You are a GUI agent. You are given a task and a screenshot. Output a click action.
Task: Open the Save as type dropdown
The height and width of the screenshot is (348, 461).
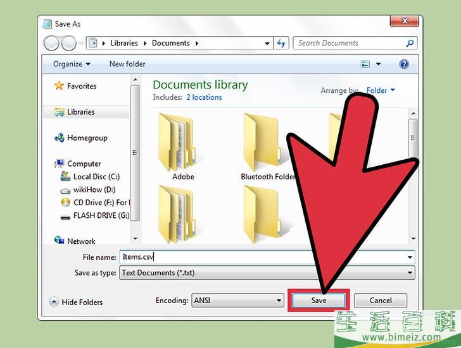pyautogui.click(x=267, y=273)
